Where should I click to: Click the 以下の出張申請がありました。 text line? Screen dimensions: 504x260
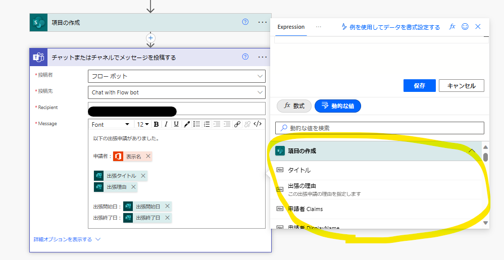(x=126, y=138)
